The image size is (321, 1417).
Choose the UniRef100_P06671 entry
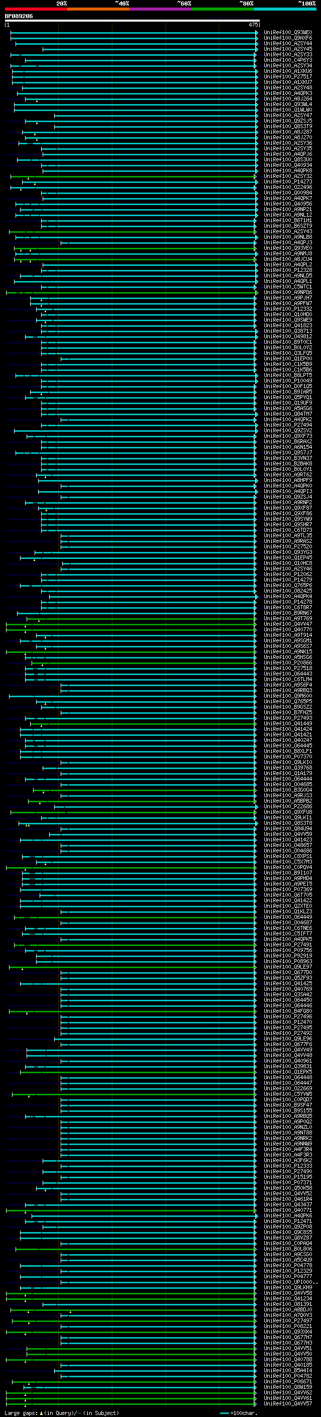tap(288, 1381)
